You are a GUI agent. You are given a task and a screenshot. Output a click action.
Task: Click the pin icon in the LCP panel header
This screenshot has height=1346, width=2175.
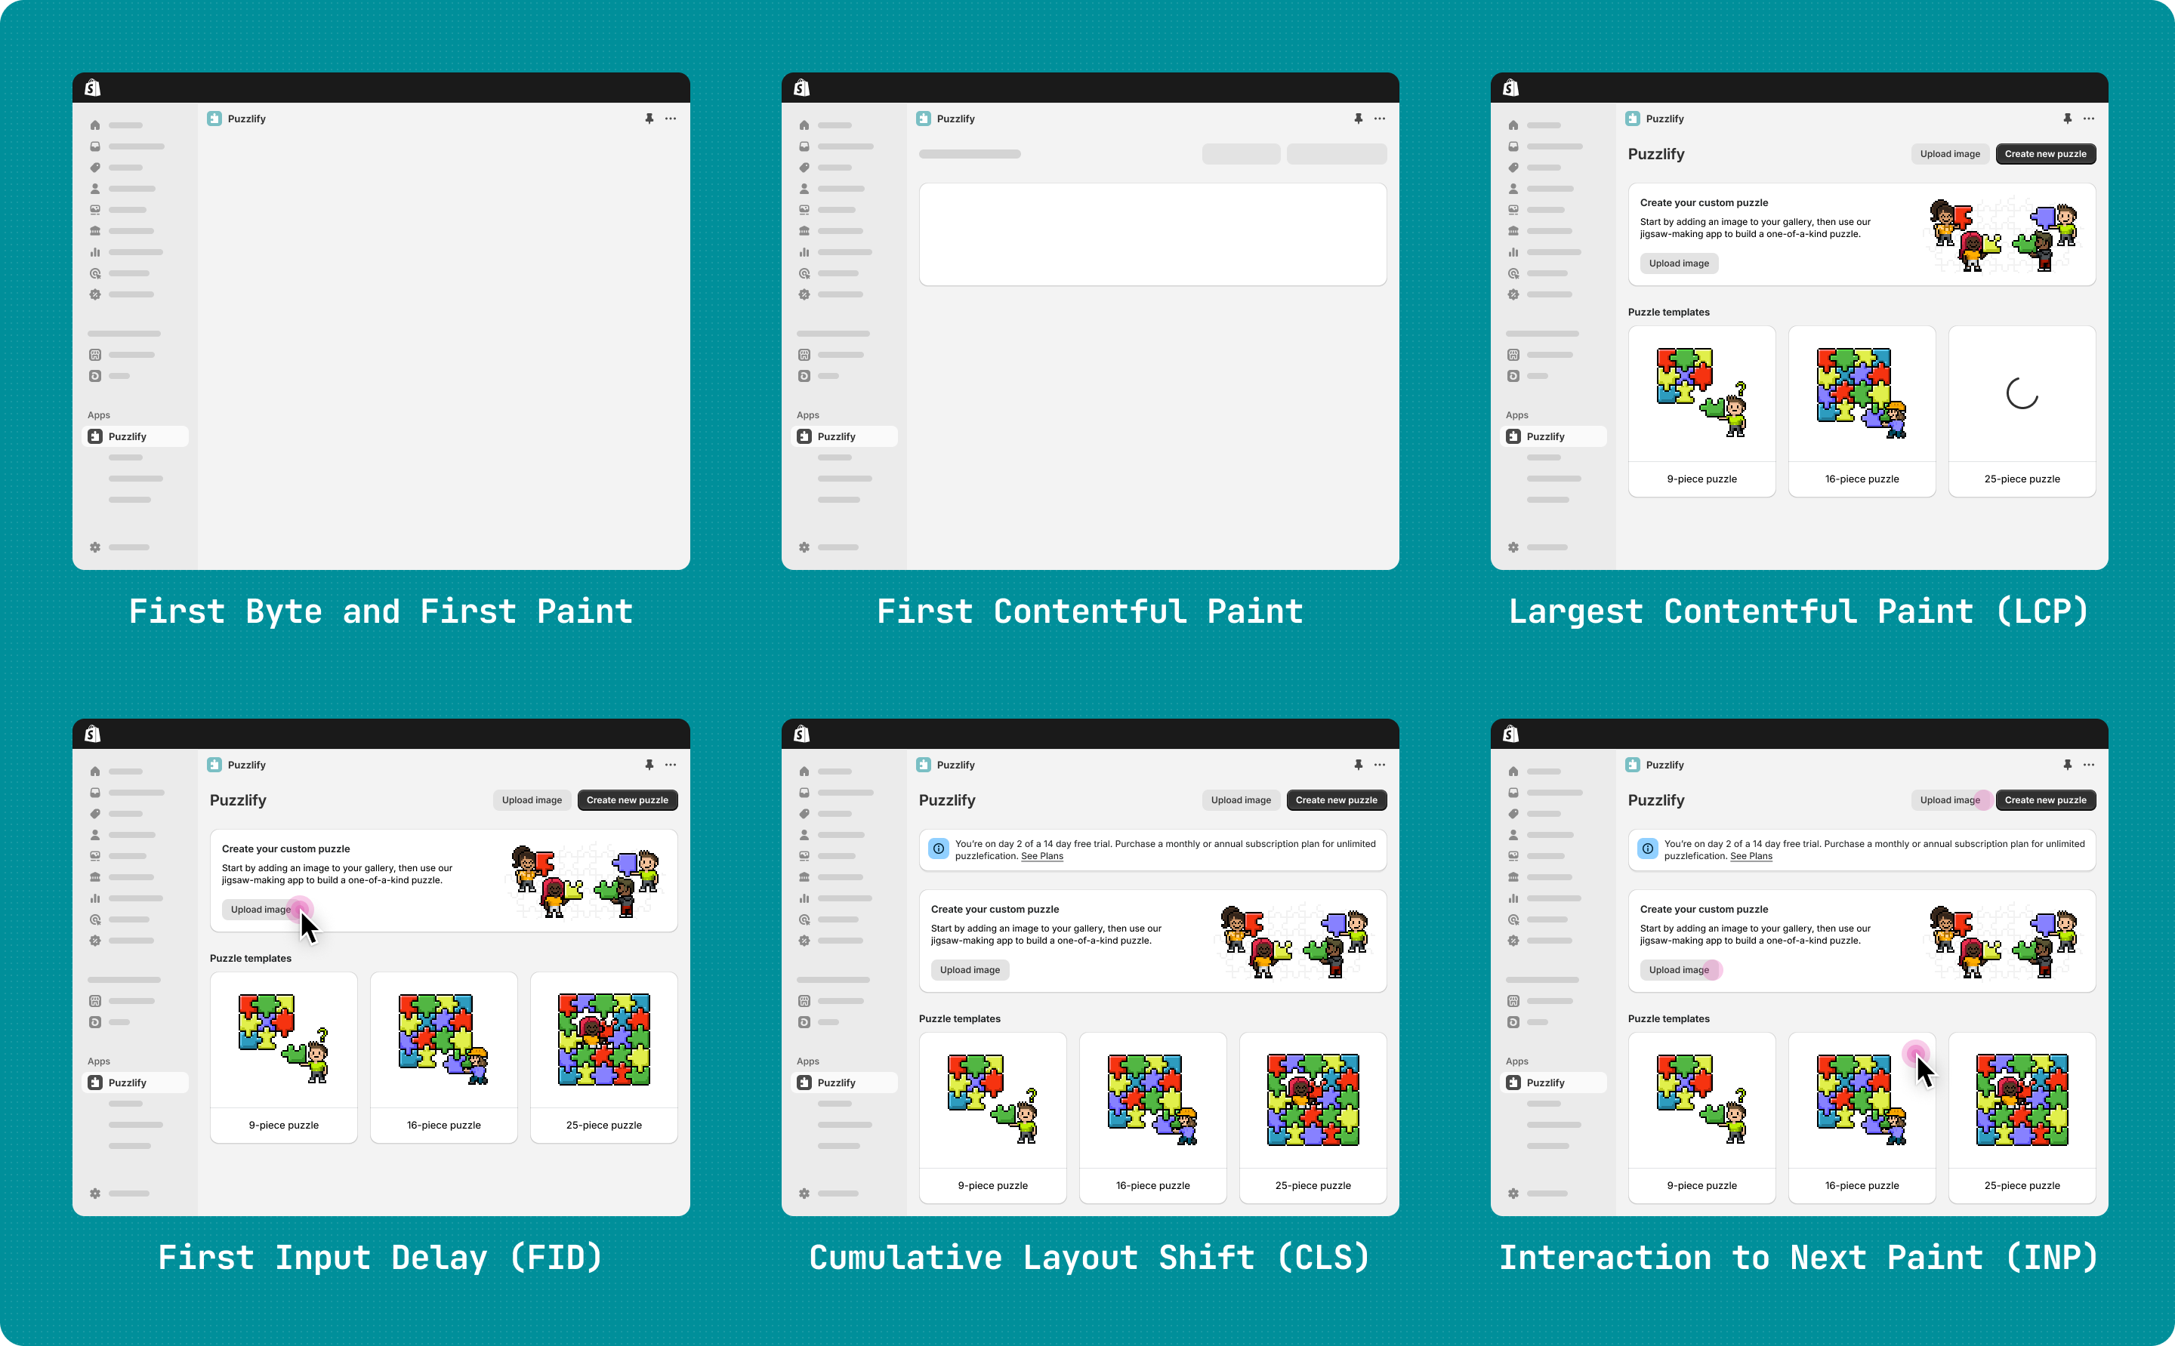click(2067, 119)
